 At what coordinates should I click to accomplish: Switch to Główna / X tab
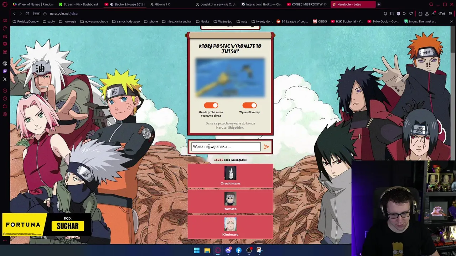point(170,4)
